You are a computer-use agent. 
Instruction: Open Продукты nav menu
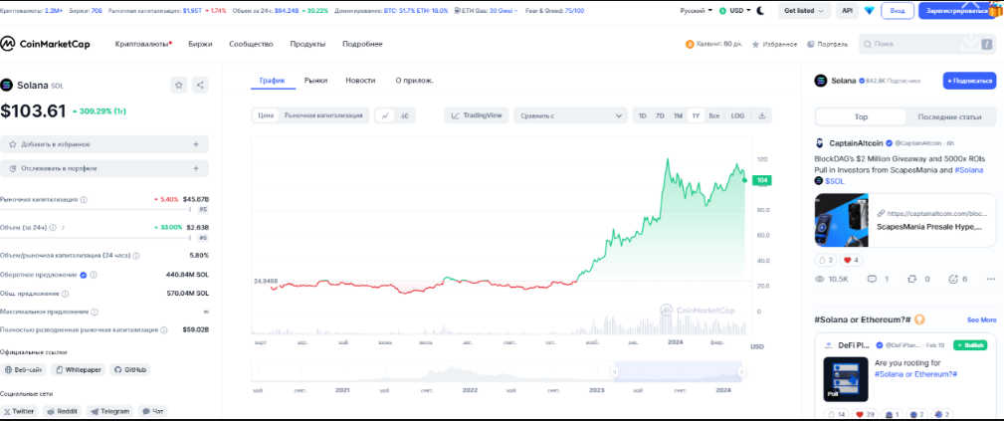[x=307, y=44]
